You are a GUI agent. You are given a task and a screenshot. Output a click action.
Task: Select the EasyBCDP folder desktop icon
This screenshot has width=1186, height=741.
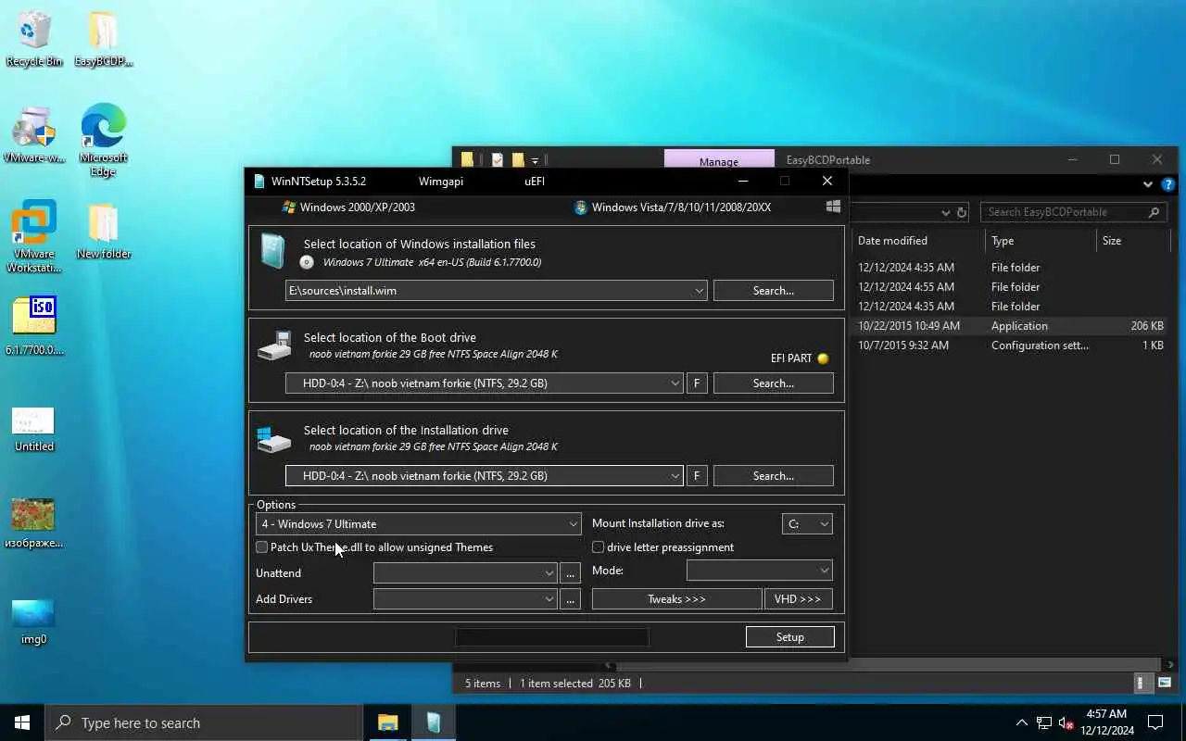(x=103, y=38)
